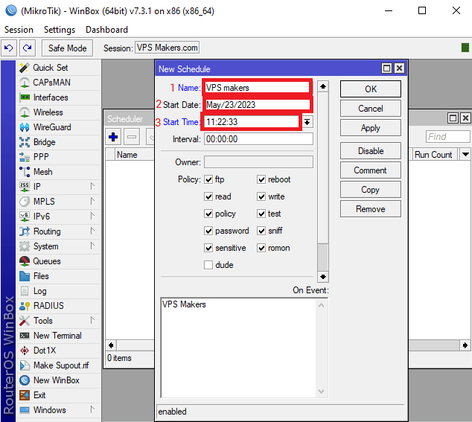Toggle the Safe Mode button
The height and width of the screenshot is (422, 472).
(68, 48)
